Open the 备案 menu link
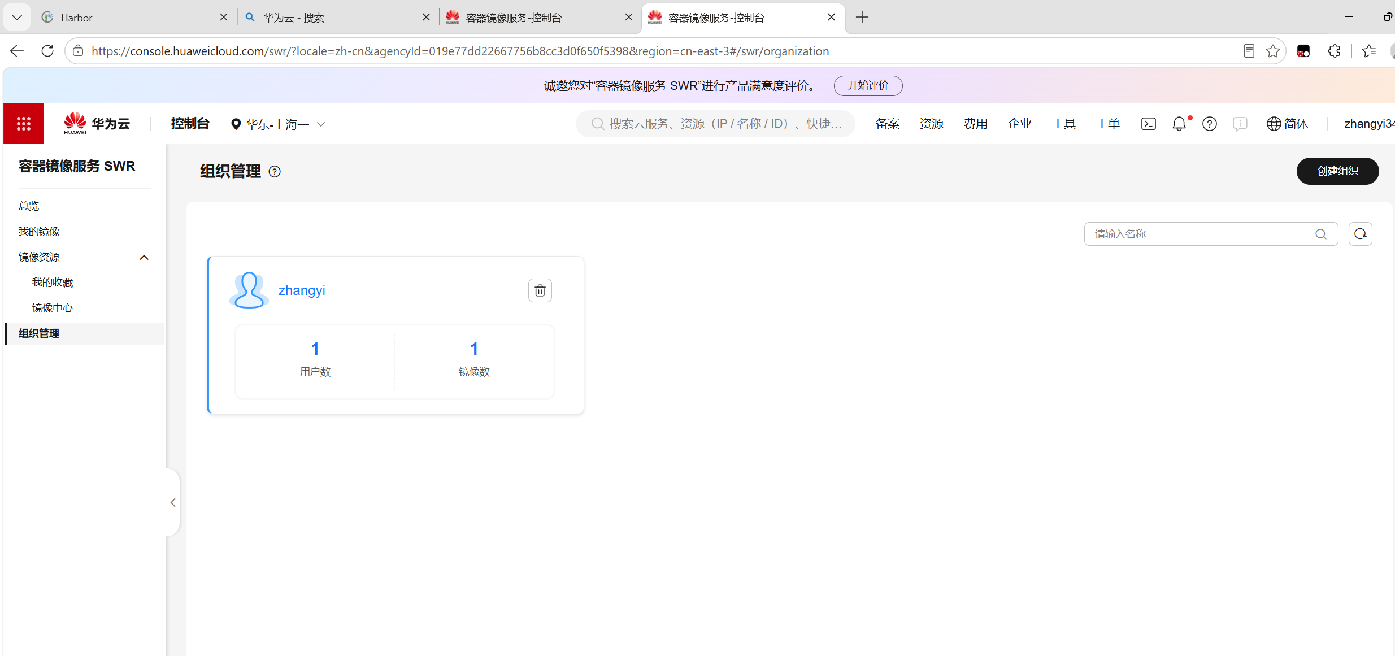The image size is (1395, 656). (888, 124)
